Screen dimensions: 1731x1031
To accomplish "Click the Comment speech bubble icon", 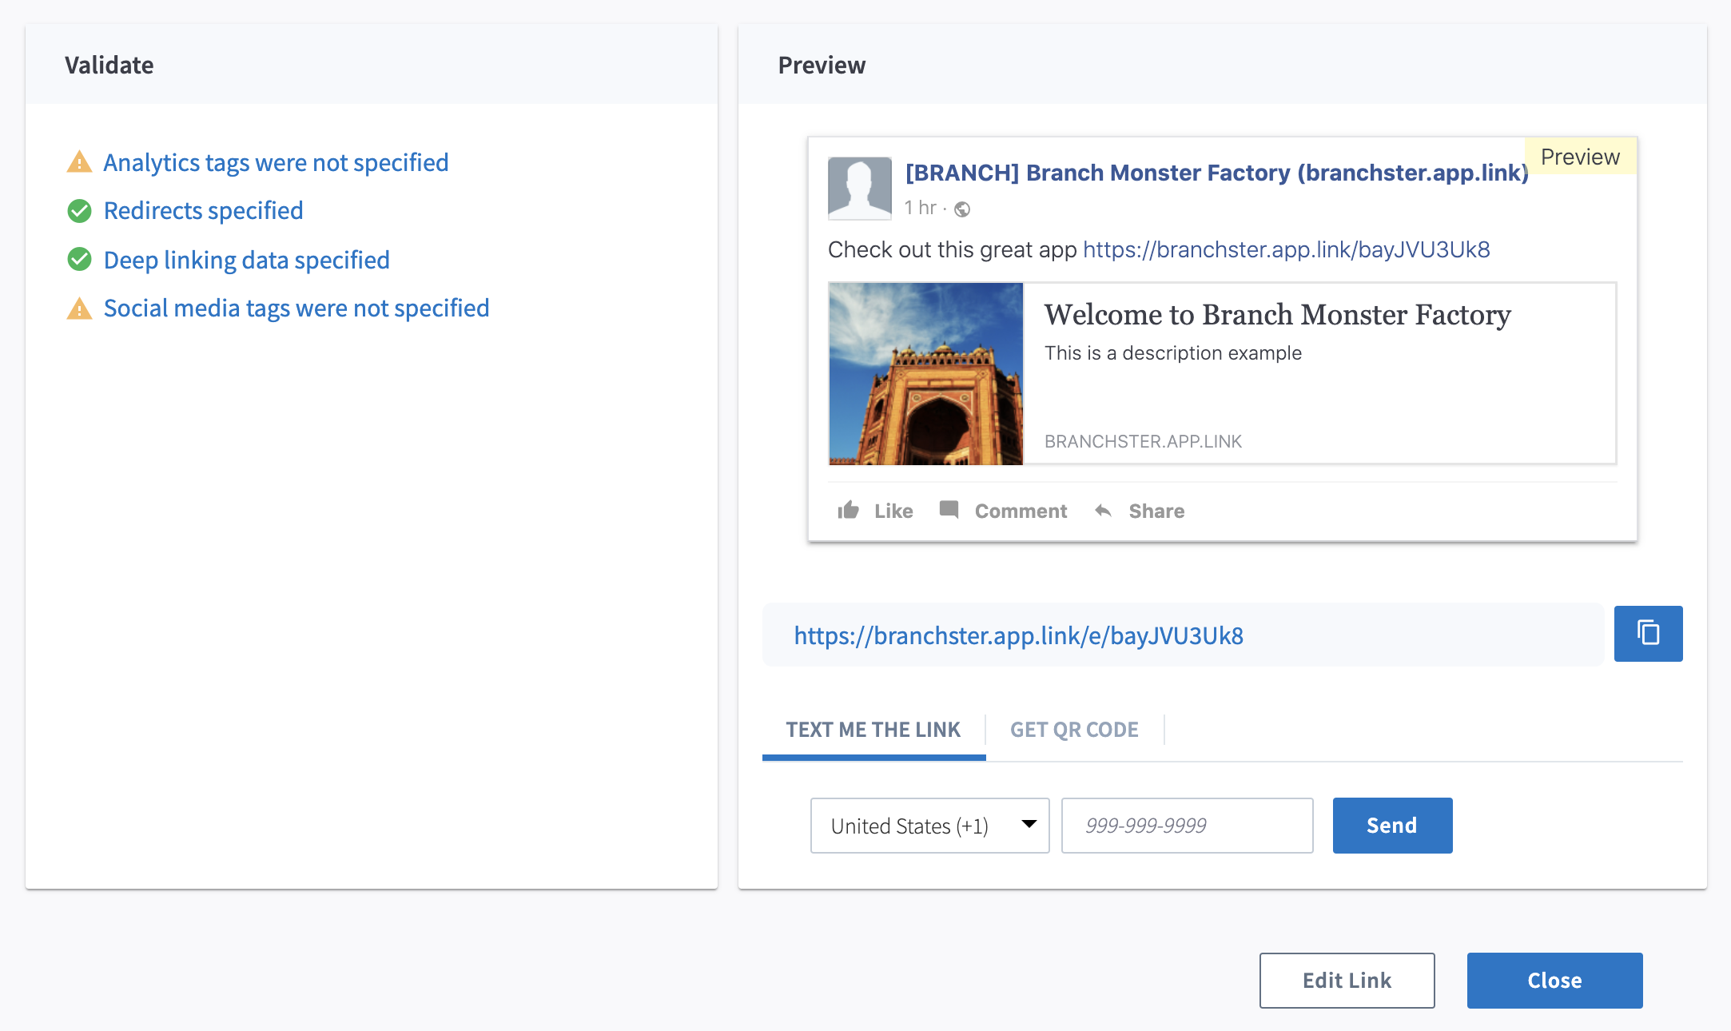I will tap(949, 510).
